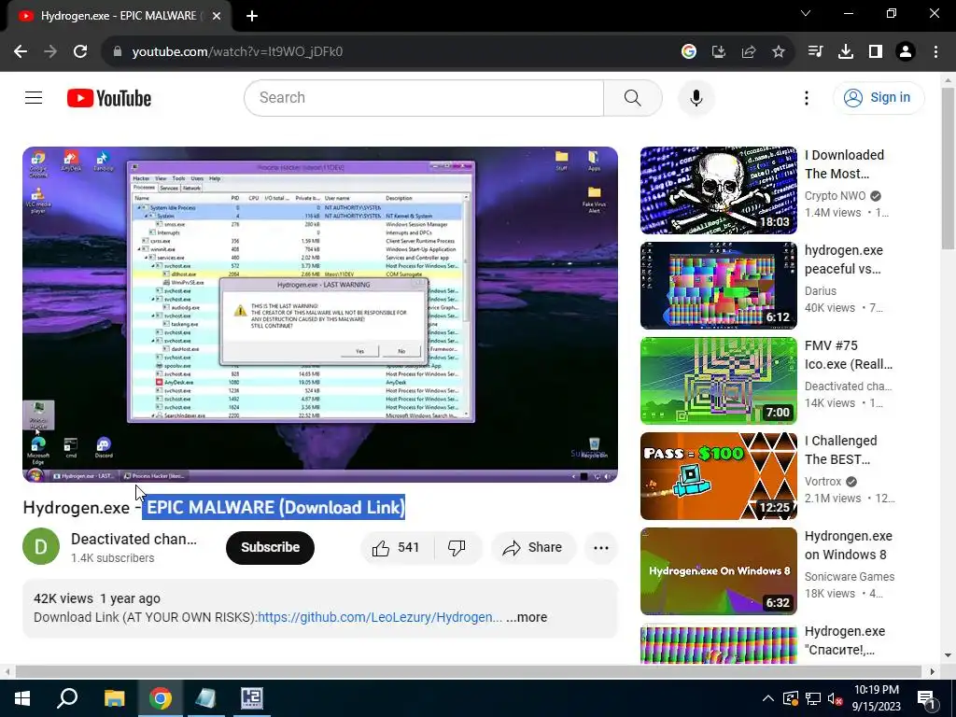Open the GitHub download link
This screenshot has width=956, height=717.
pyautogui.click(x=380, y=617)
